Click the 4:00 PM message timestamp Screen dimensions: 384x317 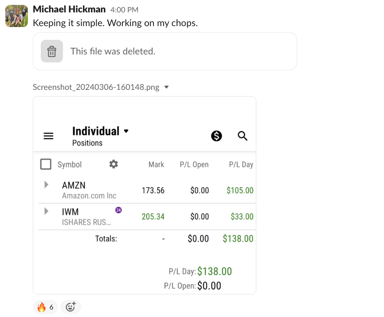tap(124, 10)
